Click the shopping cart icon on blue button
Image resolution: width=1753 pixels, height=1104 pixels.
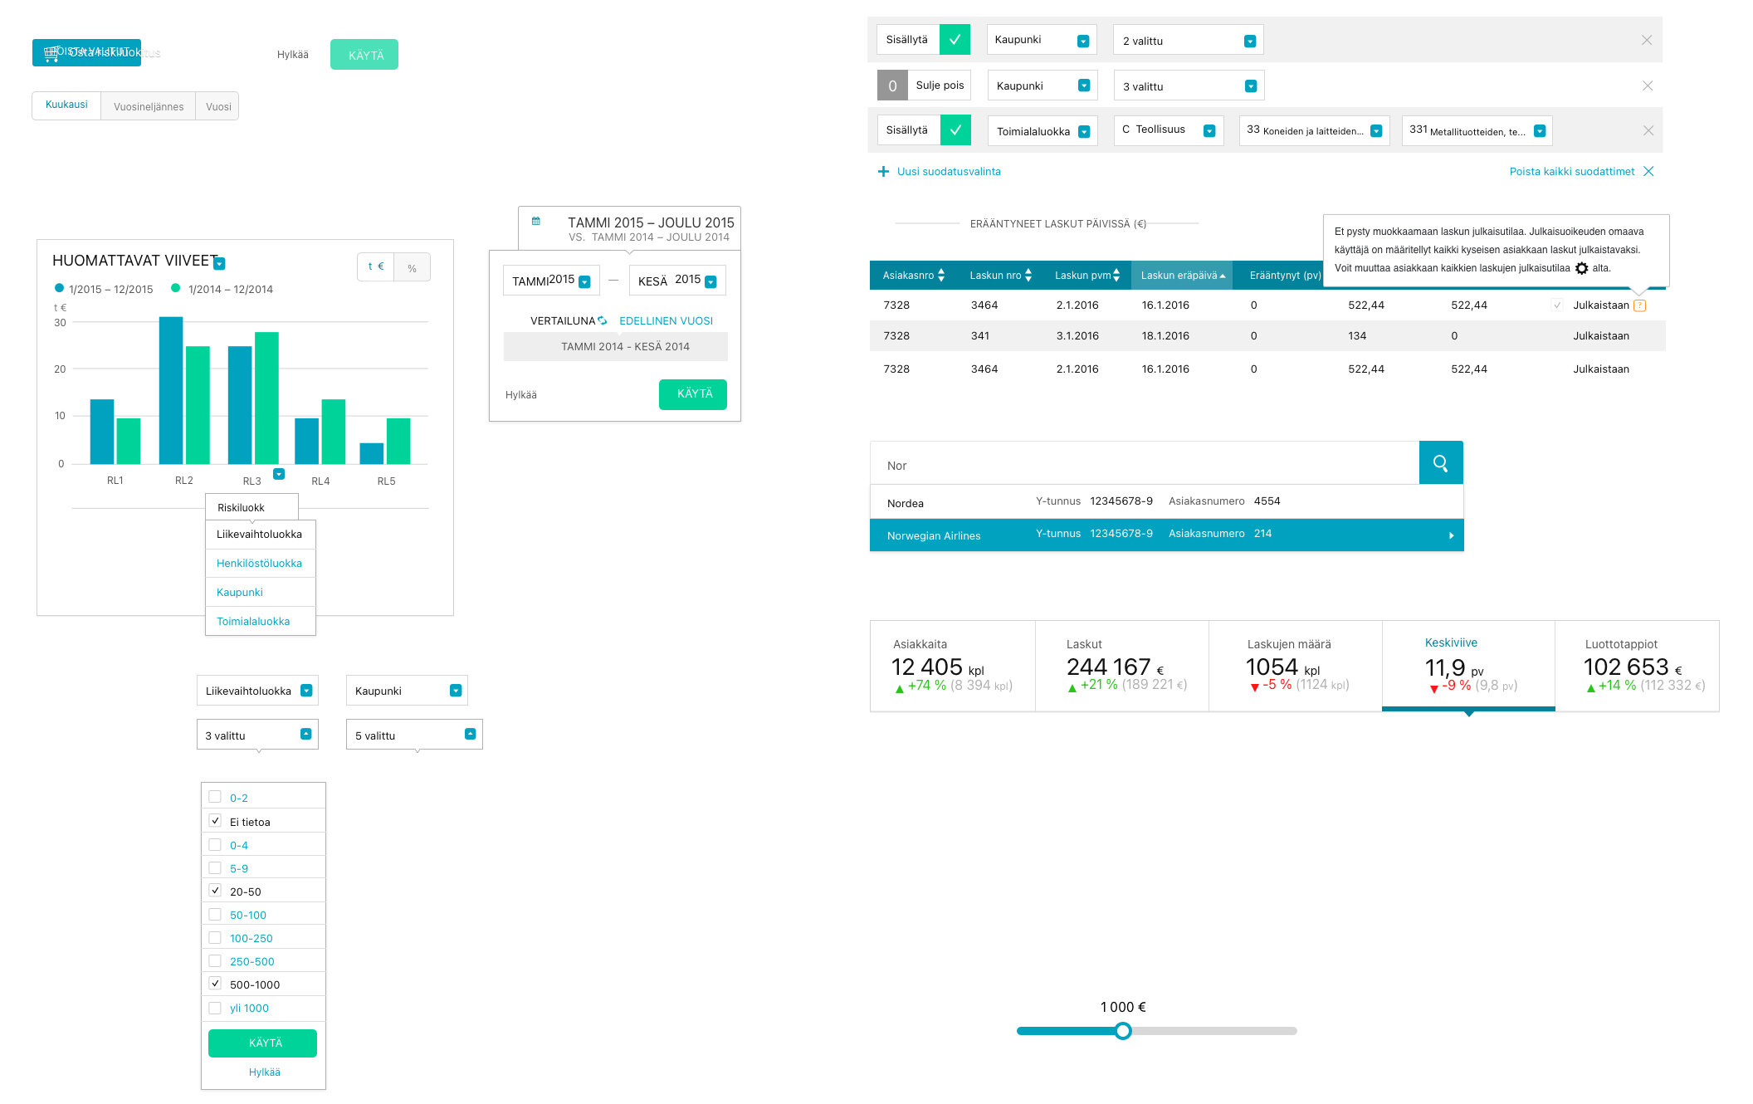[x=51, y=53]
